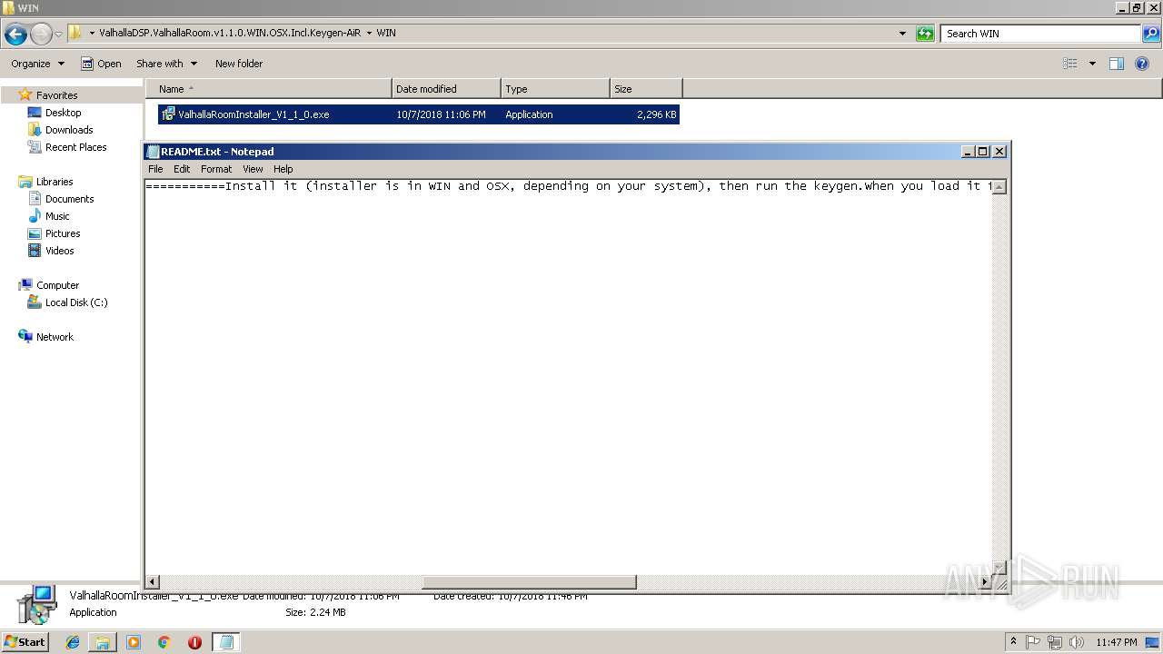
Task: Open Recent Places in Favorites
Action: (75, 147)
